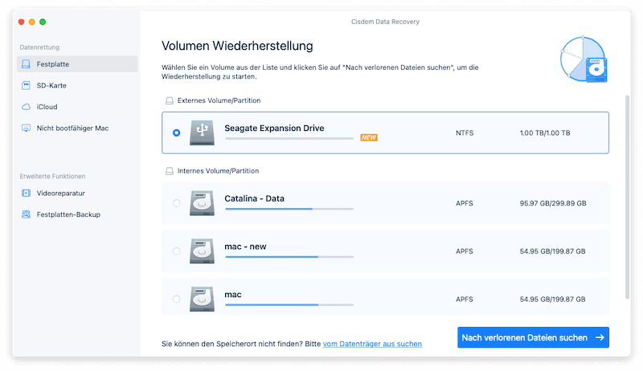643x371 pixels.
Task: Click the Volumen Wiederherstellung title
Action: (237, 46)
